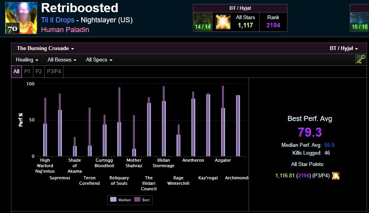Image resolution: width=369 pixels, height=213 pixels.
Task: Click the Archimonde performance bar
Action: (x=238, y=126)
